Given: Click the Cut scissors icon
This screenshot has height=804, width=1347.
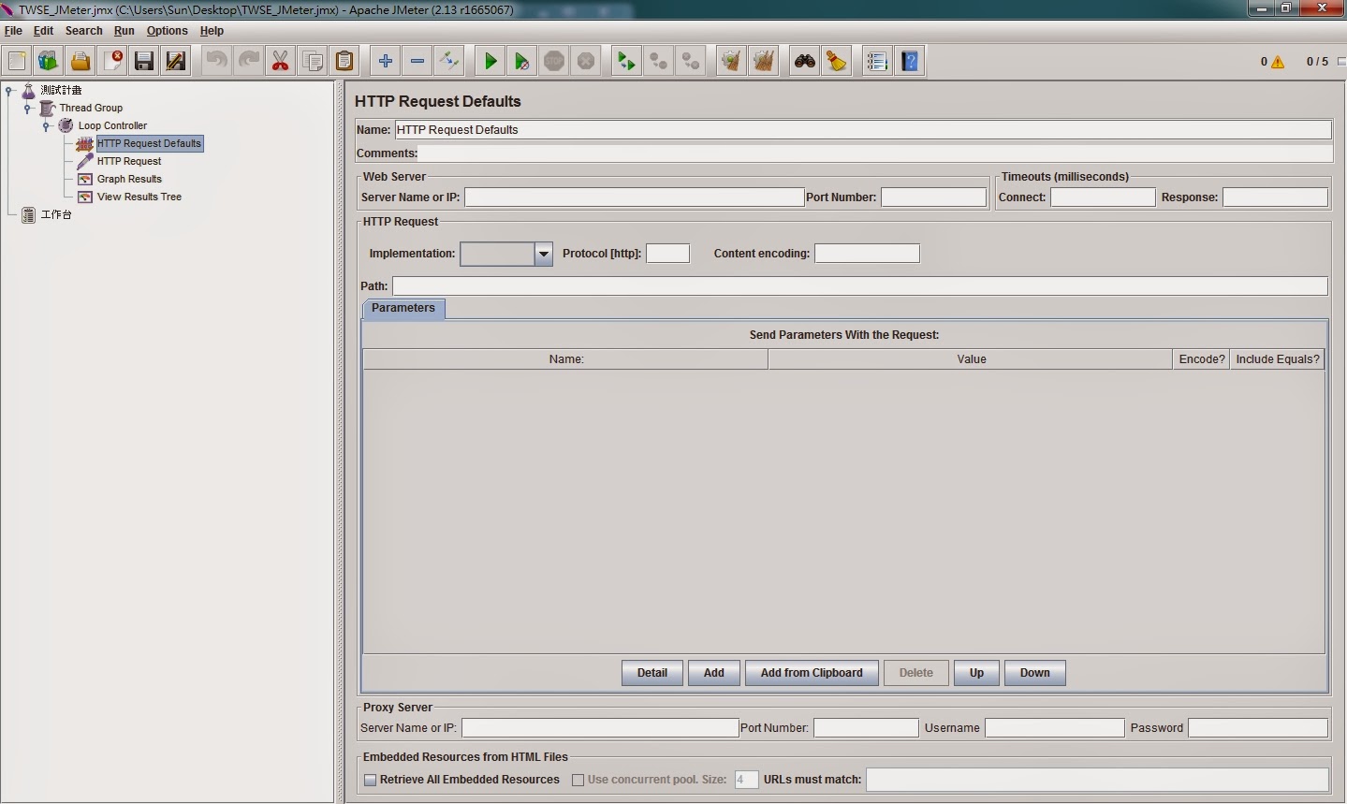Looking at the screenshot, I should click(281, 62).
